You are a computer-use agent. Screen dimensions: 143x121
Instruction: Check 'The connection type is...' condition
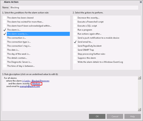tap(5, 42)
